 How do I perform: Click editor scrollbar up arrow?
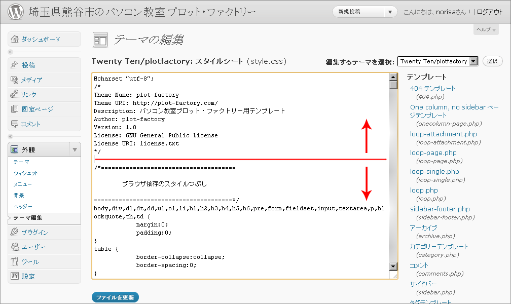pyautogui.click(x=393, y=77)
